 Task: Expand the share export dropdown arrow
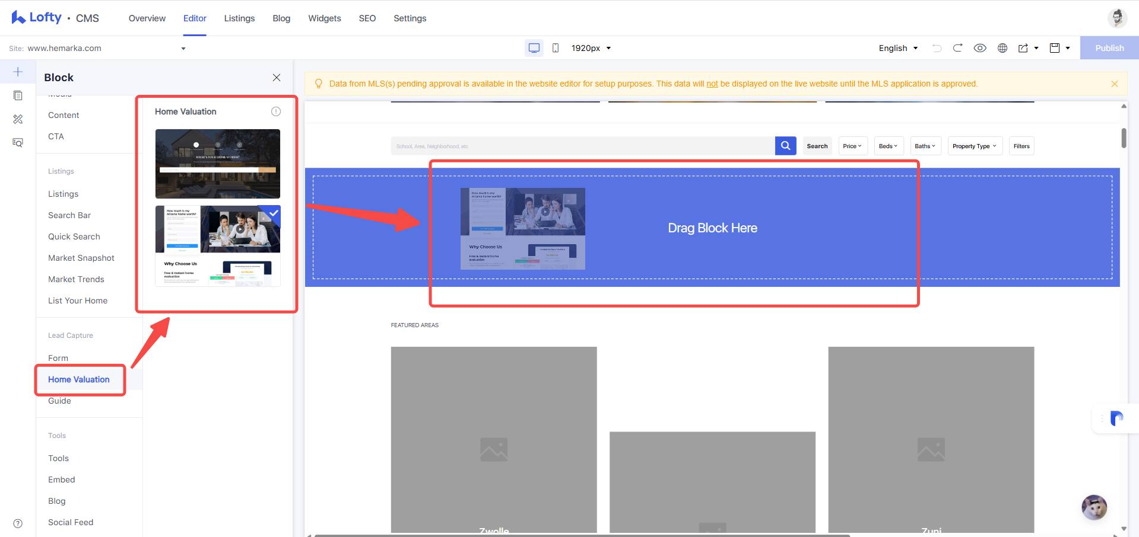tap(1036, 48)
